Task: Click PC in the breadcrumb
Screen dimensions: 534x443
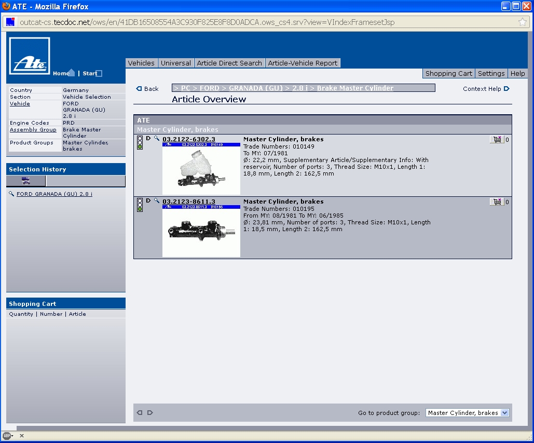Action: click(186, 88)
